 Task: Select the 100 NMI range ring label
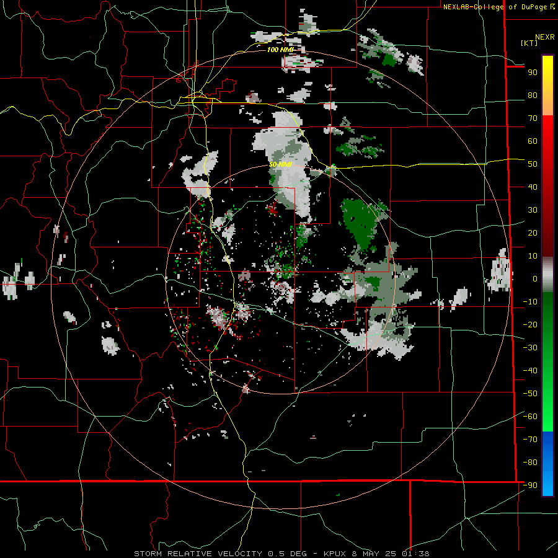(x=280, y=50)
